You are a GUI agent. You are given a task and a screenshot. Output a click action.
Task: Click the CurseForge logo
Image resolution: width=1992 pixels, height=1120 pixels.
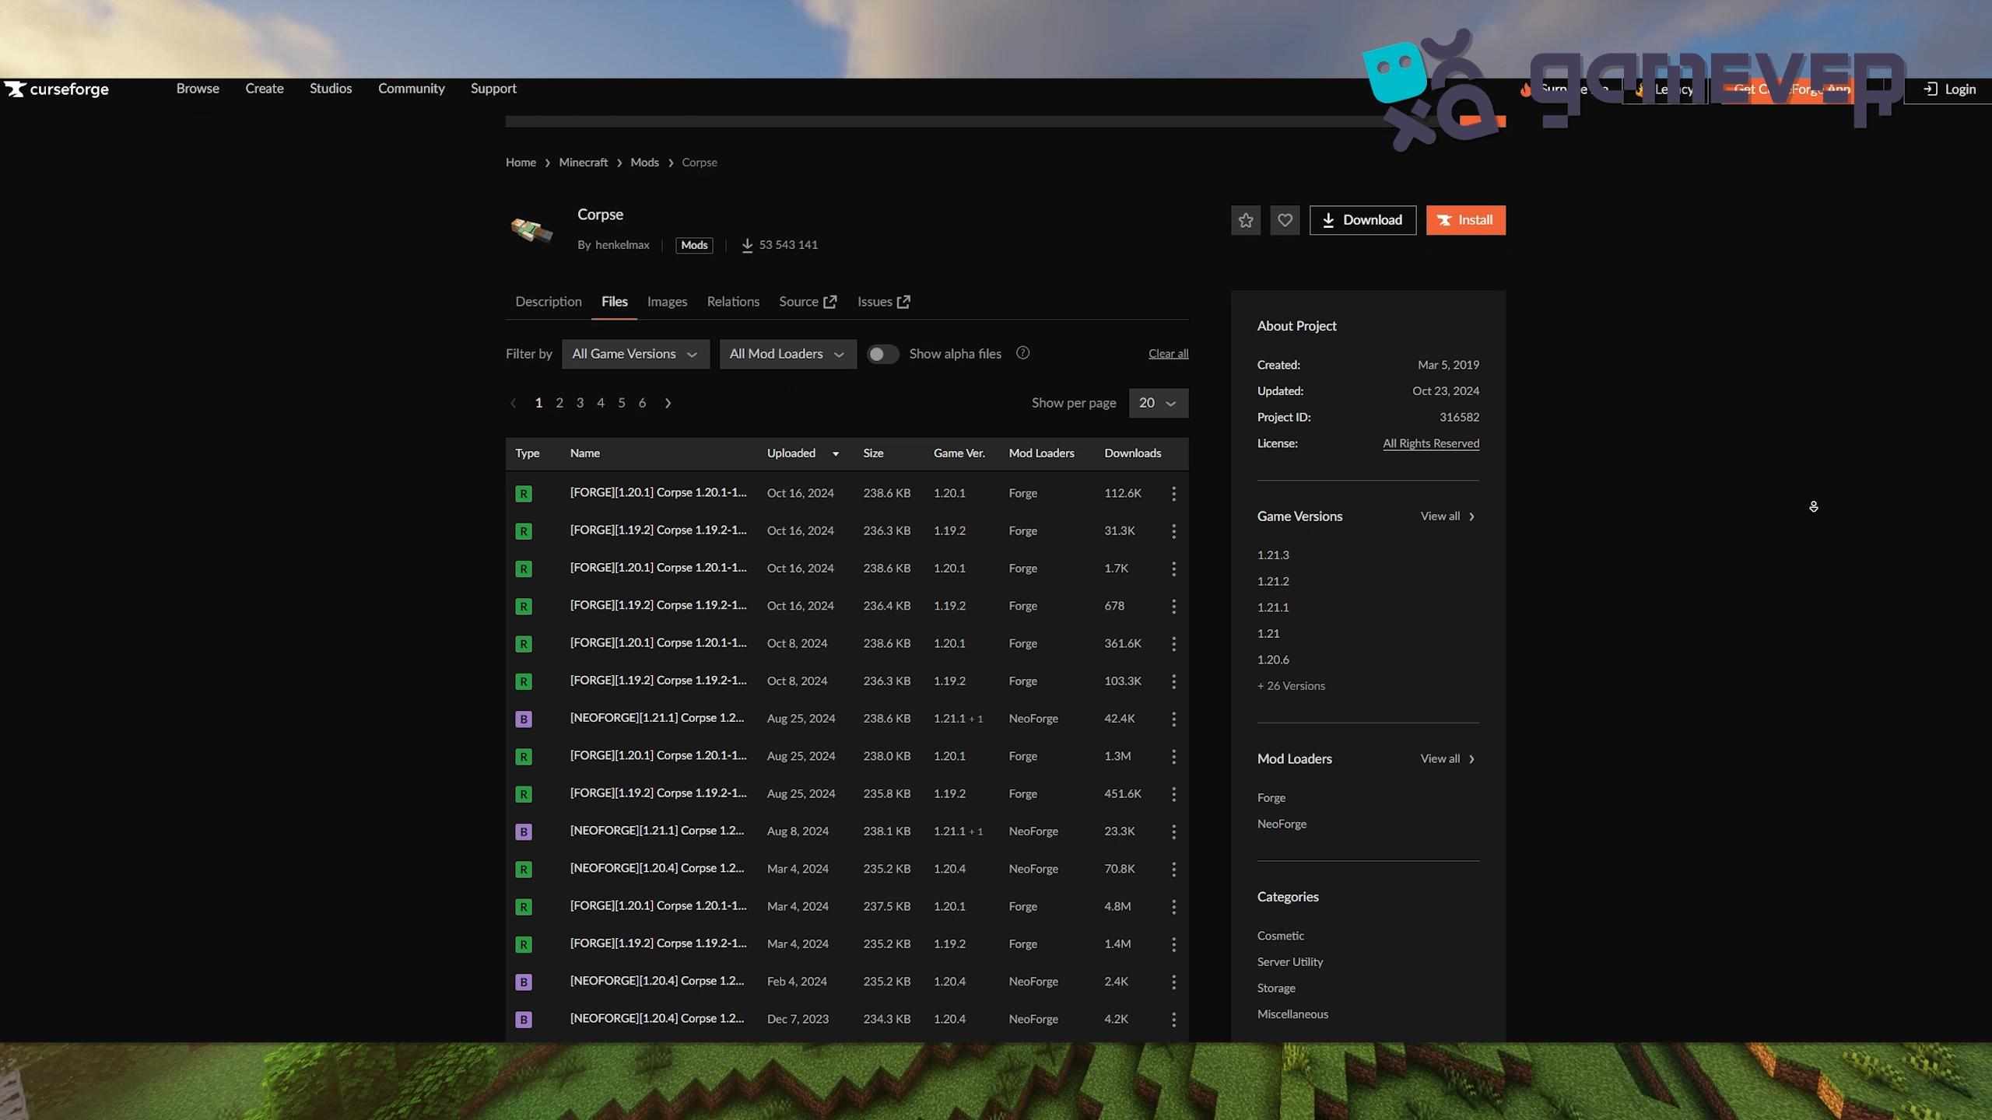point(57,89)
